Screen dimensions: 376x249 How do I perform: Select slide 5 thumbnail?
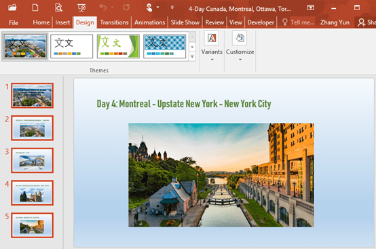pyautogui.click(x=32, y=225)
